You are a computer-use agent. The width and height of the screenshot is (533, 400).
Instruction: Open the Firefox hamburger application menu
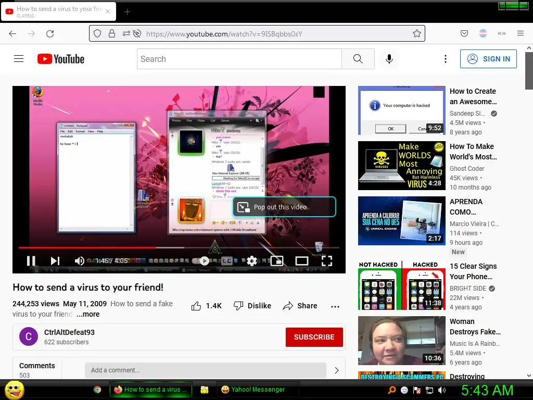tap(520, 33)
